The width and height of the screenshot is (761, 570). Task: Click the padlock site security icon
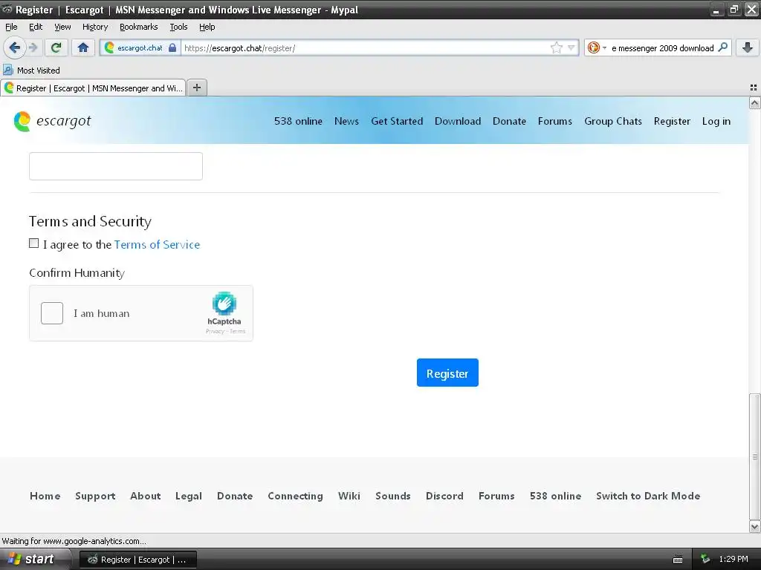click(172, 47)
